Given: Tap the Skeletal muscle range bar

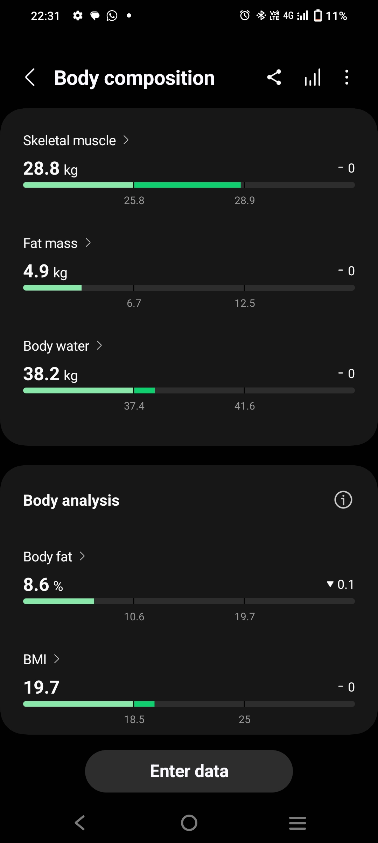Looking at the screenshot, I should 189,185.
